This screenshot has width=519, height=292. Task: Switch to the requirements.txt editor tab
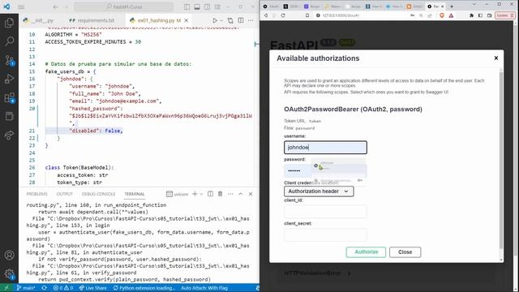pyautogui.click(x=92, y=20)
